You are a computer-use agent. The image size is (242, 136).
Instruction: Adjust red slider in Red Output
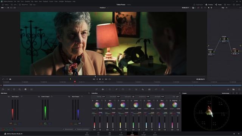(x=12, y=110)
